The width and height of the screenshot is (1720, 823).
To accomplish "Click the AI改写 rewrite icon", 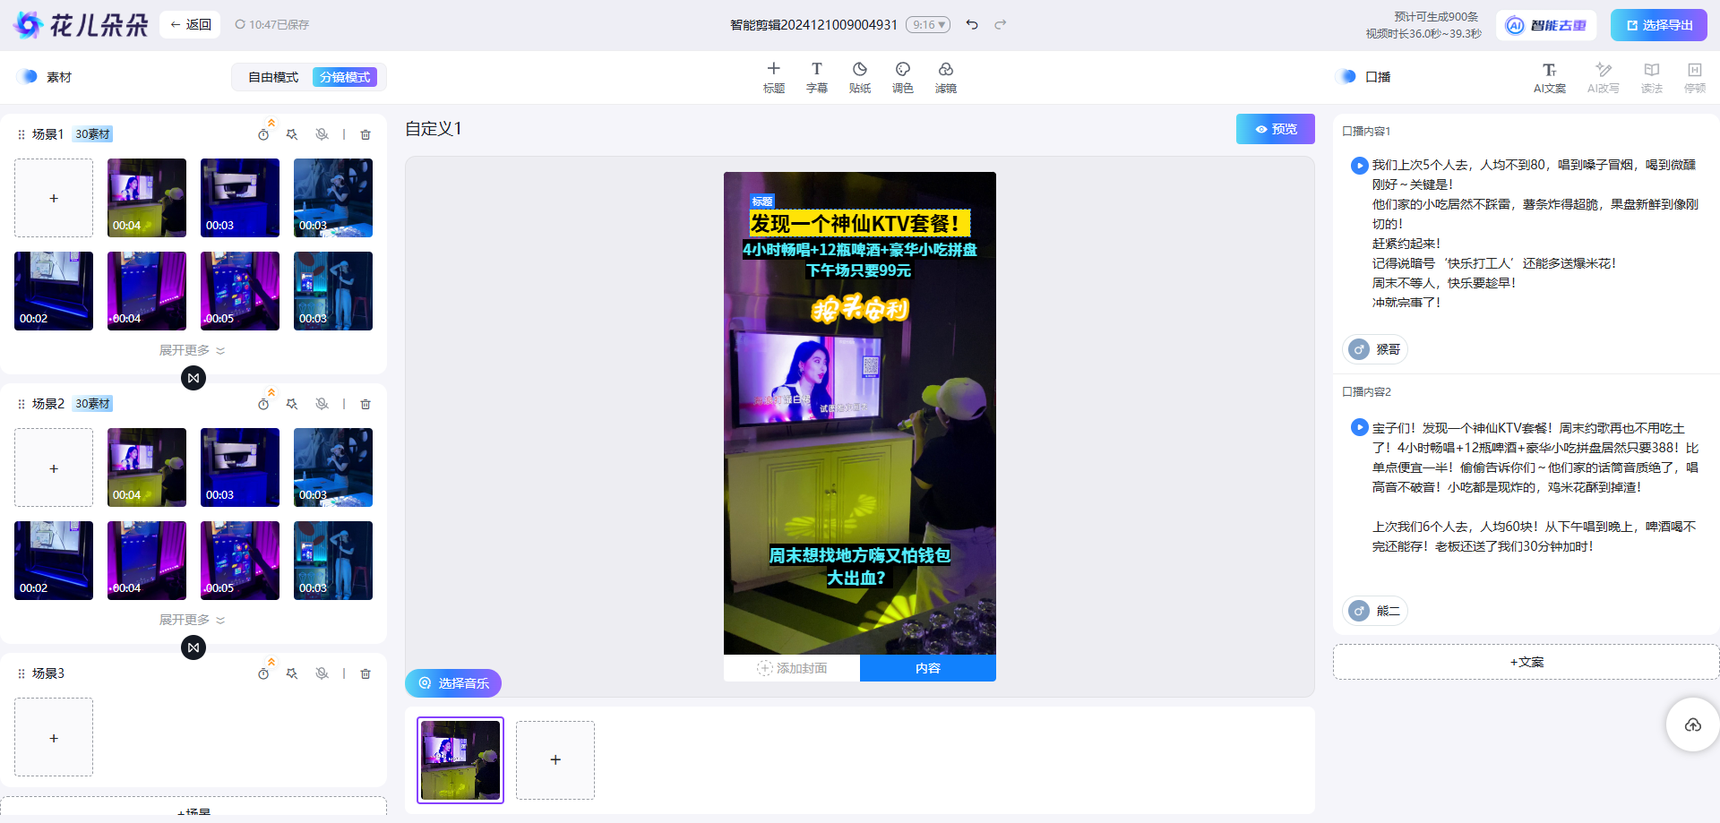I will pyautogui.click(x=1603, y=76).
